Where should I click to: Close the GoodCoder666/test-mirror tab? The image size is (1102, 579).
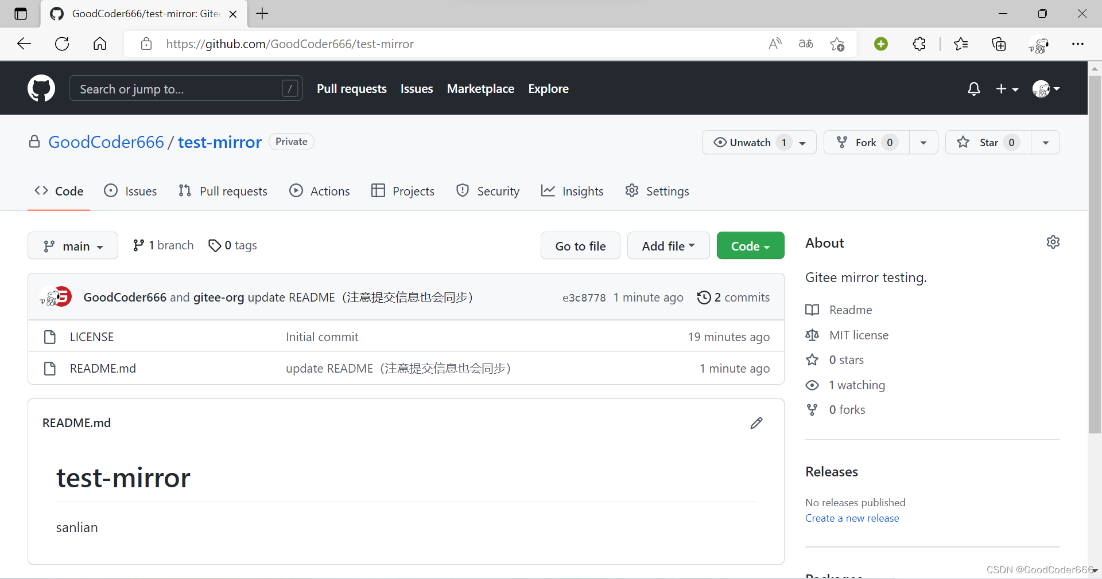pyautogui.click(x=233, y=14)
